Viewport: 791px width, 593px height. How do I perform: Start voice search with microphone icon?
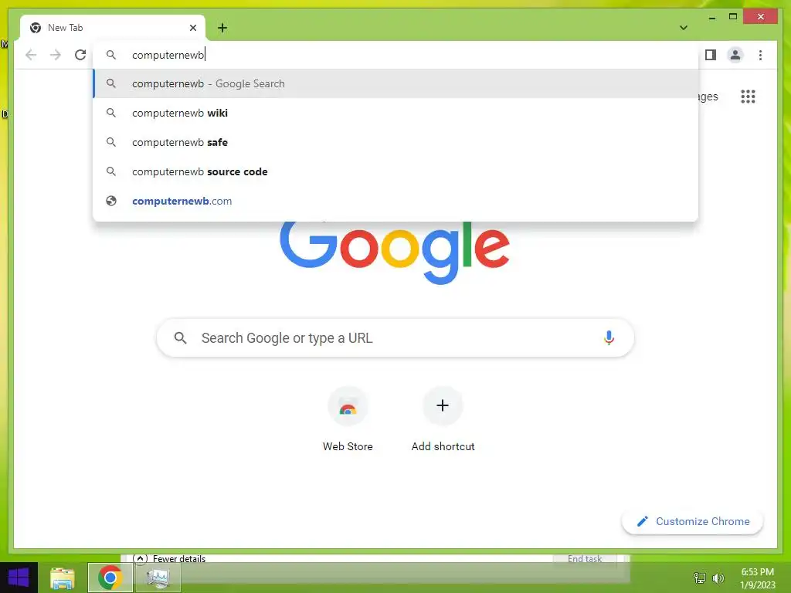pyautogui.click(x=609, y=338)
